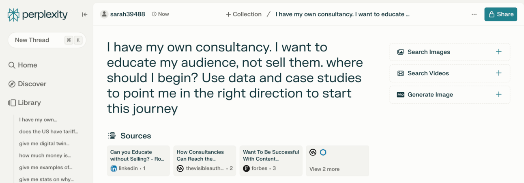The image size is (524, 183).
Task: Click the Perplexity logo icon
Action: (13, 15)
